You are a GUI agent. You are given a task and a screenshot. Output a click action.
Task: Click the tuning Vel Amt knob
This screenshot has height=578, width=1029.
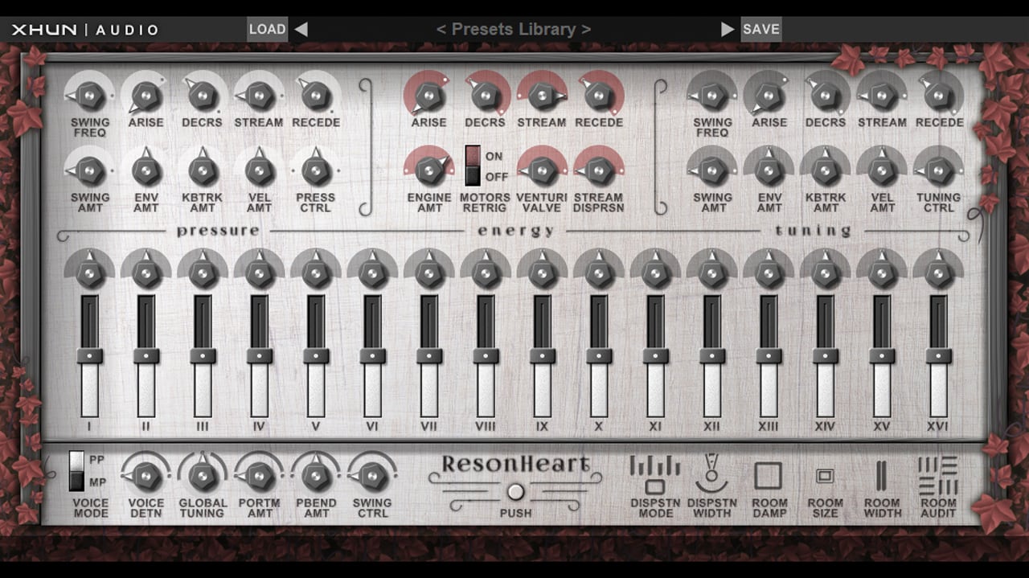coord(882,170)
